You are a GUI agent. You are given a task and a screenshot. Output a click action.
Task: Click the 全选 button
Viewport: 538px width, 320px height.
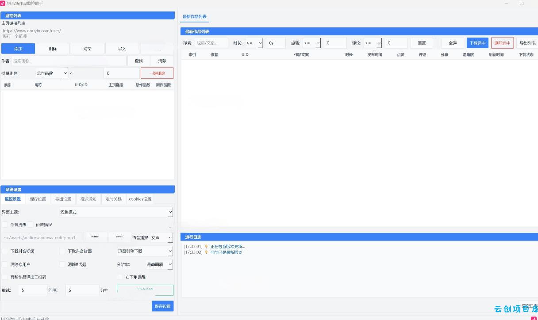pos(453,43)
